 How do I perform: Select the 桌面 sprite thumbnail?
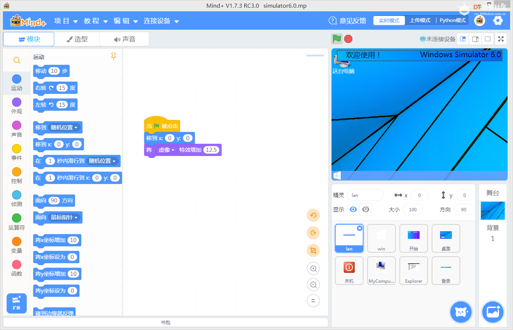click(446, 238)
